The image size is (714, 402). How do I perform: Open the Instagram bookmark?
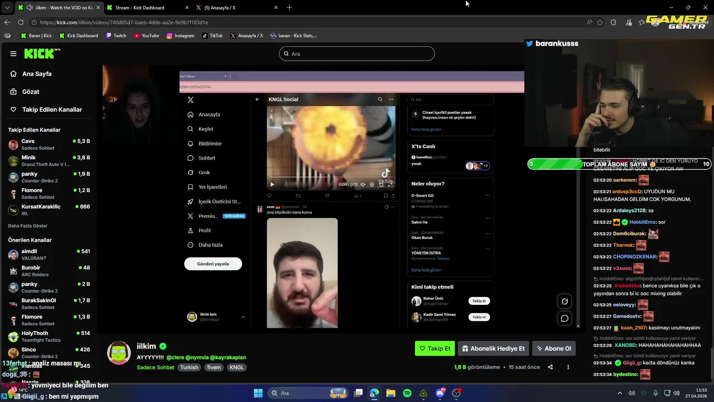click(180, 36)
